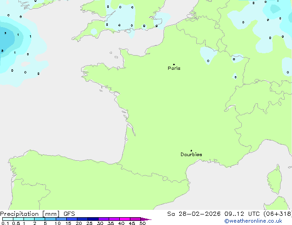Click the Paris city marker dot
The image size is (292, 225).
[x=174, y=64]
